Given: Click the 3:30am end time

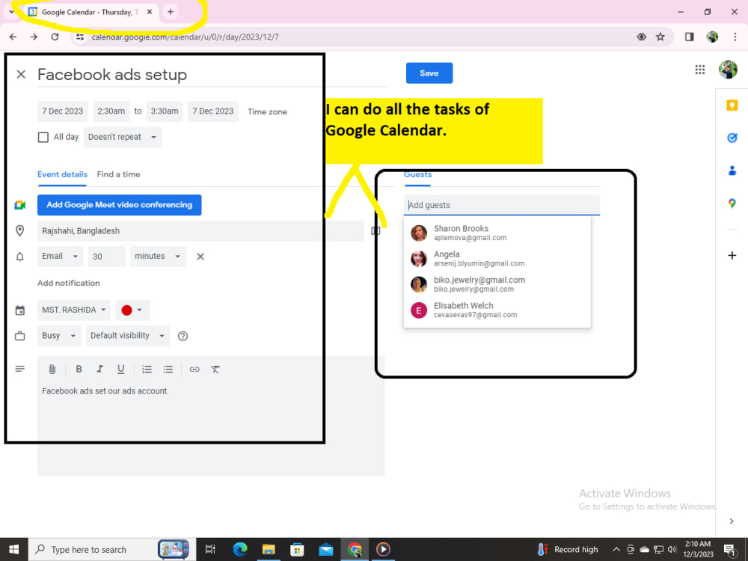Looking at the screenshot, I should coord(165,111).
